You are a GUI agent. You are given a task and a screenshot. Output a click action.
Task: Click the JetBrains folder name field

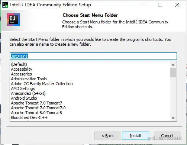93,56
